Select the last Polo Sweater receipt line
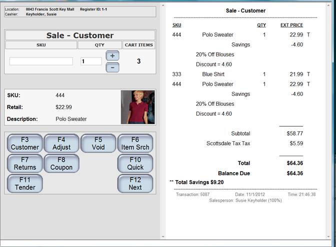This screenshot has width=336, height=247. [217, 84]
